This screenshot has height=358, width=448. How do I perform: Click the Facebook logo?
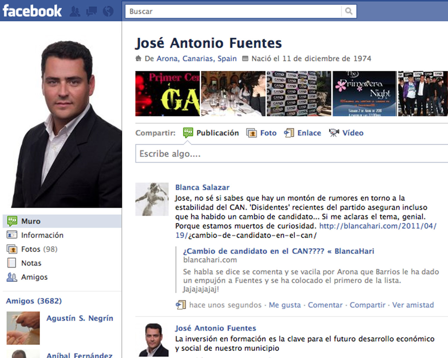[32, 11]
